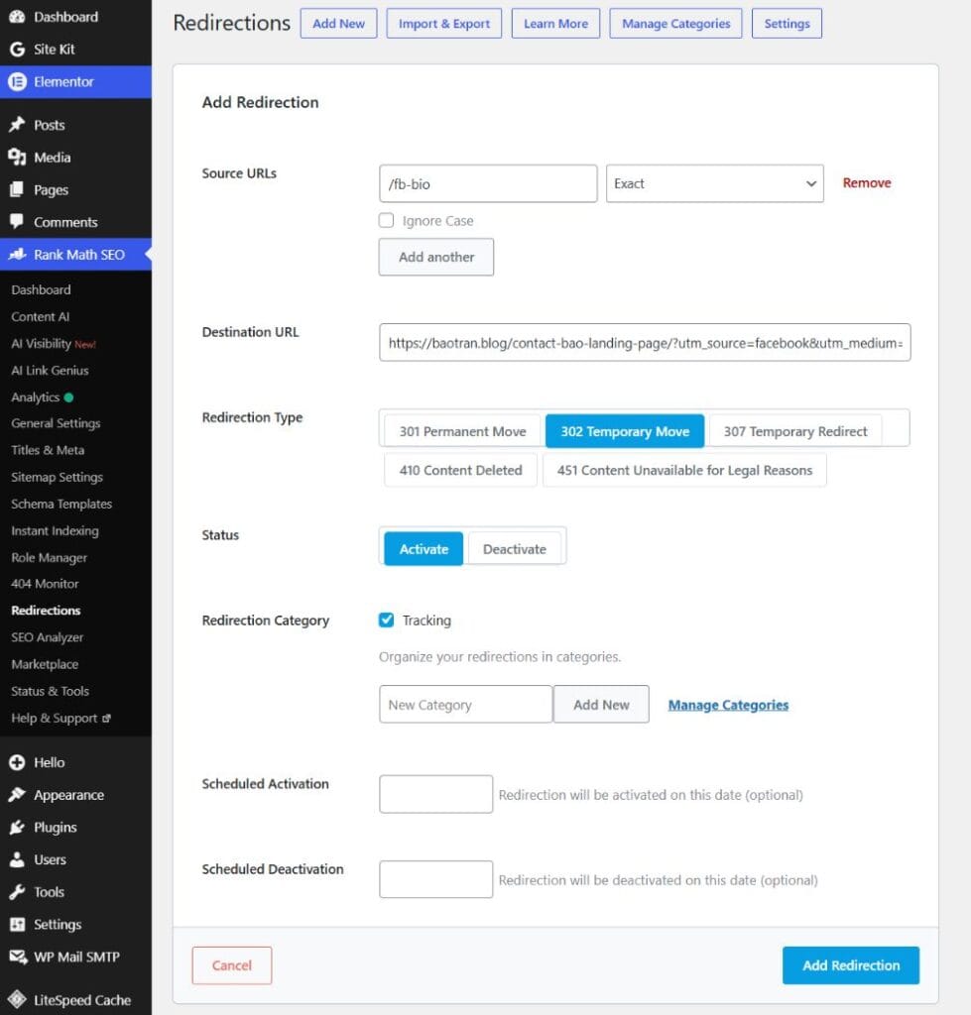Open AI Visibility submenu item

(x=41, y=343)
